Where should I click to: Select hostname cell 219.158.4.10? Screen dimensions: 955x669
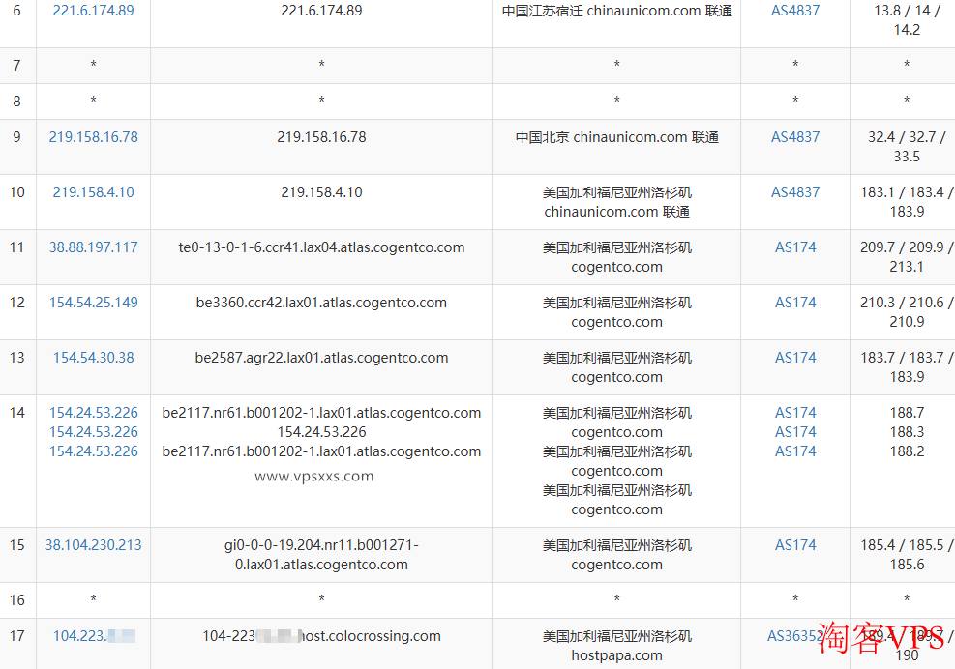coord(321,192)
